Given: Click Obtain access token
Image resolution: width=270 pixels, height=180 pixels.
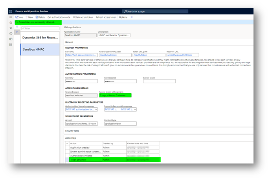Looking at the screenshot, I should pyautogui.click(x=83, y=17).
